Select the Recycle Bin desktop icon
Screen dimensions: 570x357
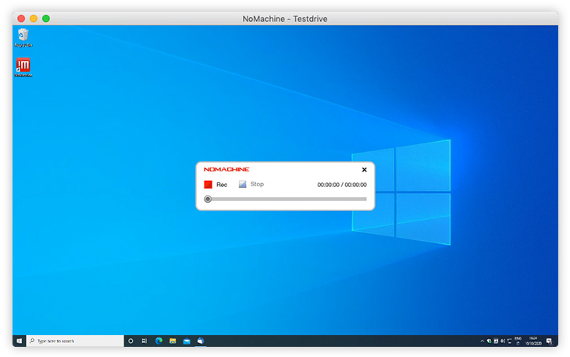tap(23, 37)
